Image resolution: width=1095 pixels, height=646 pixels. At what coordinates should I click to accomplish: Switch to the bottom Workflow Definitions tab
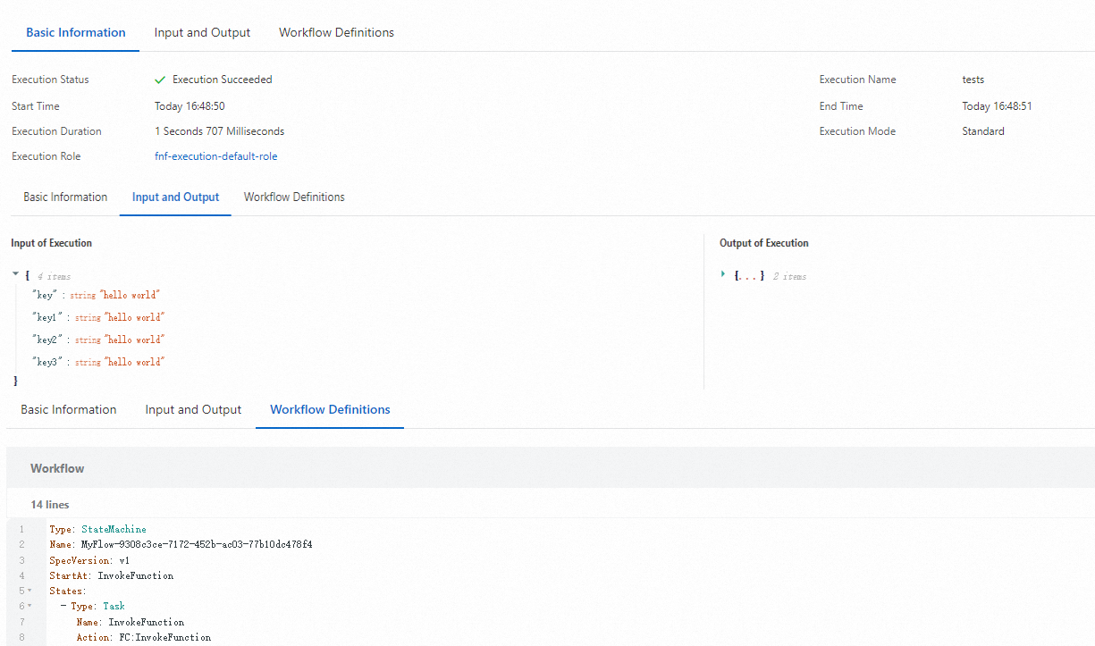pos(330,409)
